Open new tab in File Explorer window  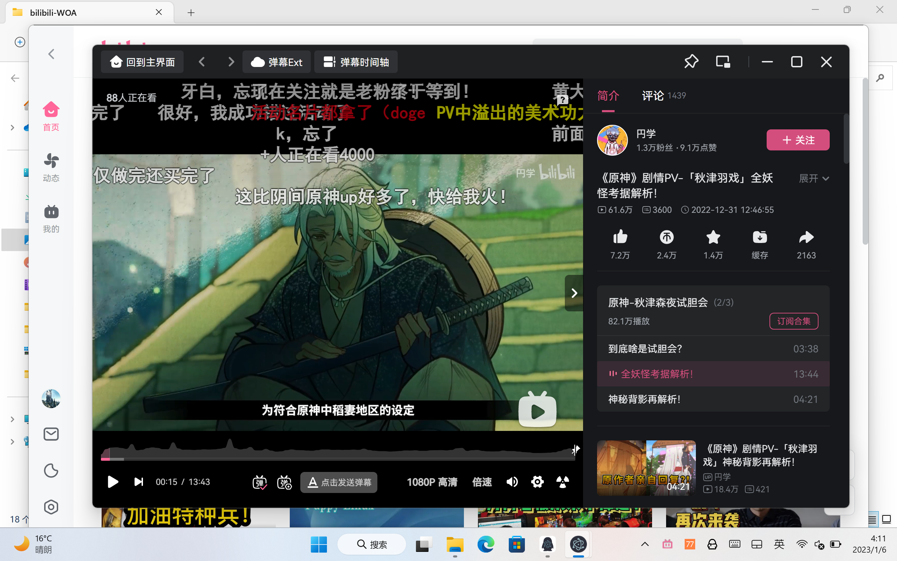point(191,13)
